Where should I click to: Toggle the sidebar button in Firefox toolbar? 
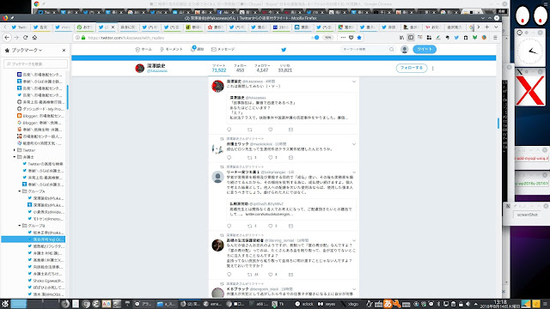point(411,38)
